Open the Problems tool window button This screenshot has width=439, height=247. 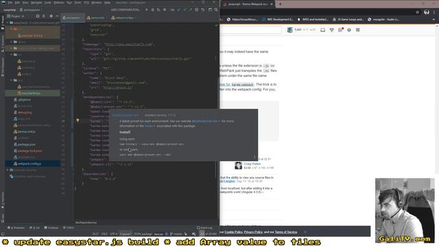point(16,228)
